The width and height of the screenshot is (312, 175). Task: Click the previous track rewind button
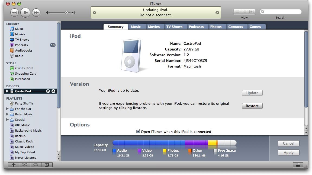coord(15,12)
